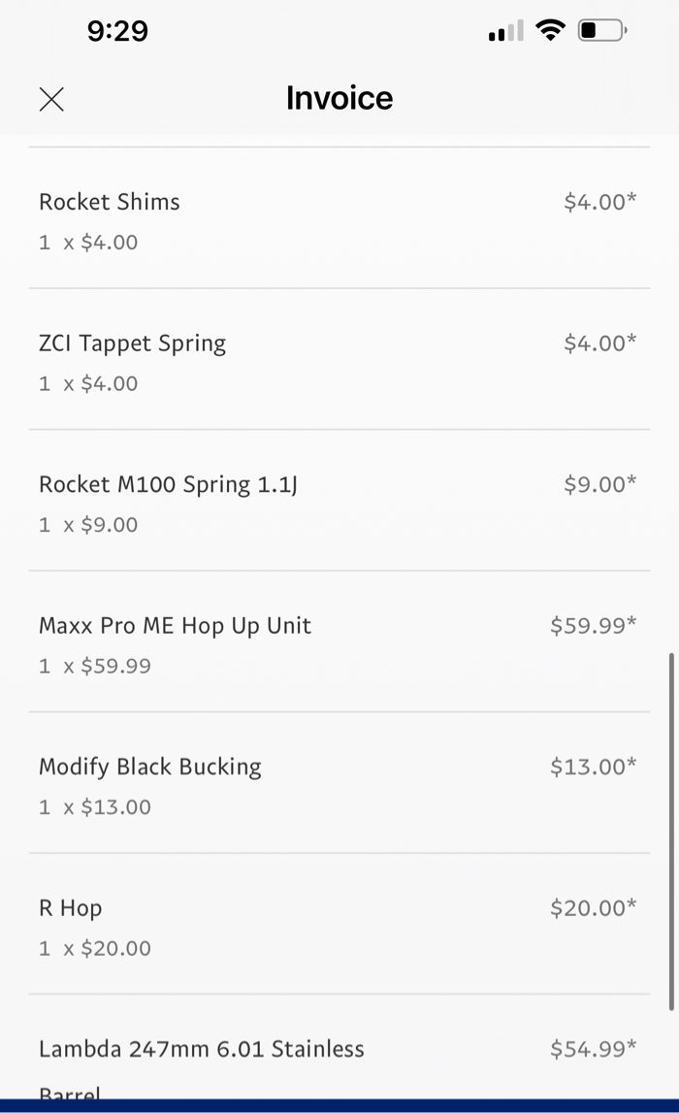
Task: Tap the battery indicator icon
Action: pyautogui.click(x=602, y=31)
